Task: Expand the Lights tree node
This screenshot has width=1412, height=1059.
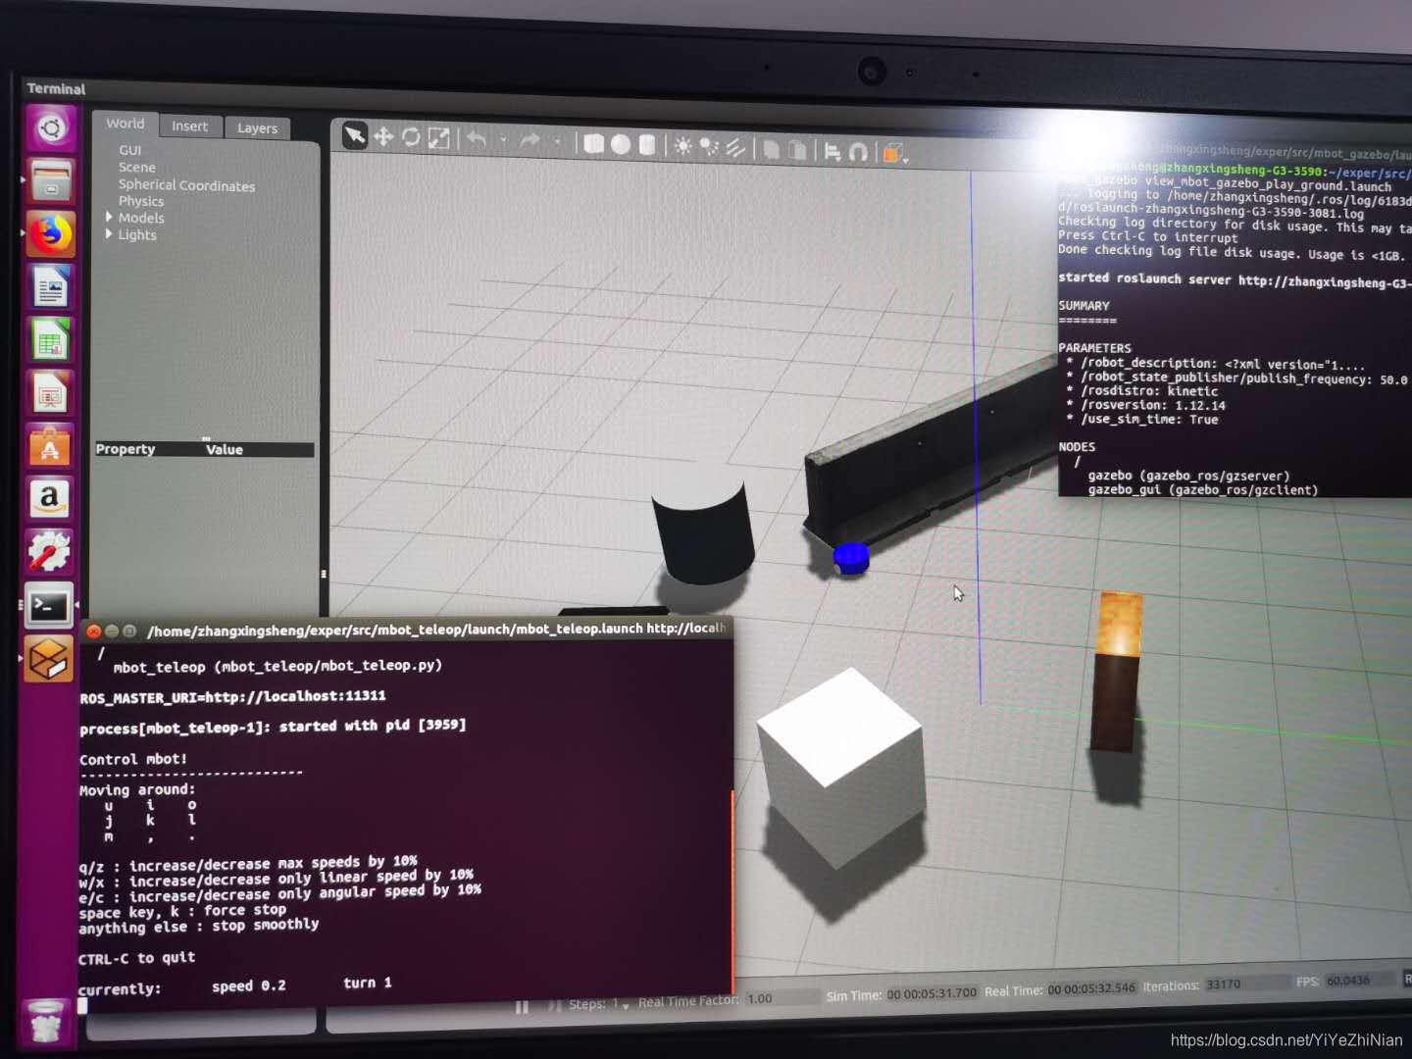Action: pos(109,234)
